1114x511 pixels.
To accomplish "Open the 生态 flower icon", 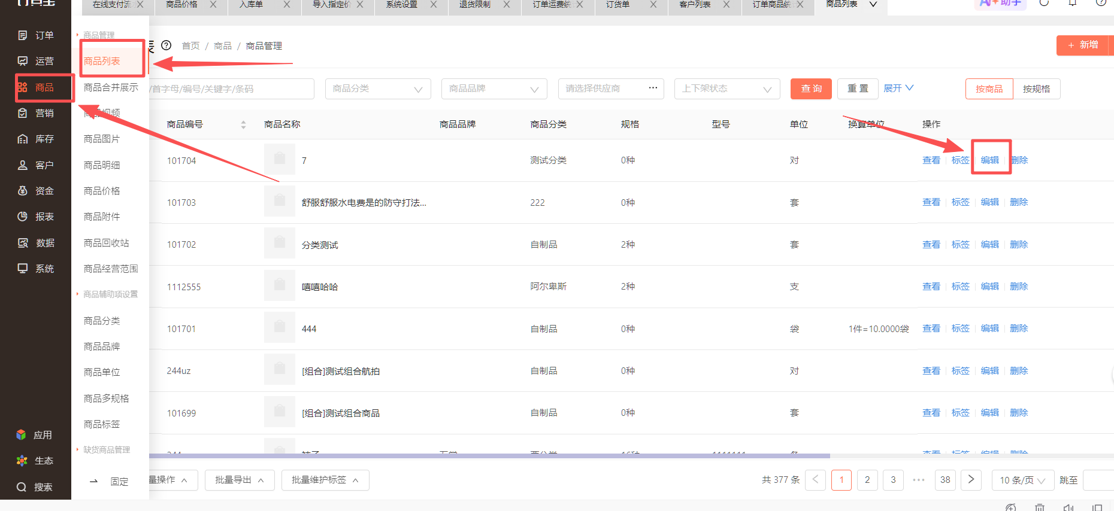I will click(22, 461).
